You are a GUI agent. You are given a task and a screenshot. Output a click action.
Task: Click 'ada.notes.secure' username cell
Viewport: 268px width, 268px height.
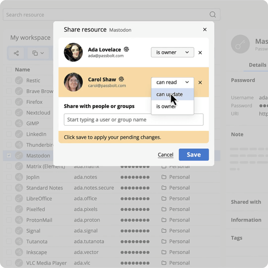coord(94,188)
